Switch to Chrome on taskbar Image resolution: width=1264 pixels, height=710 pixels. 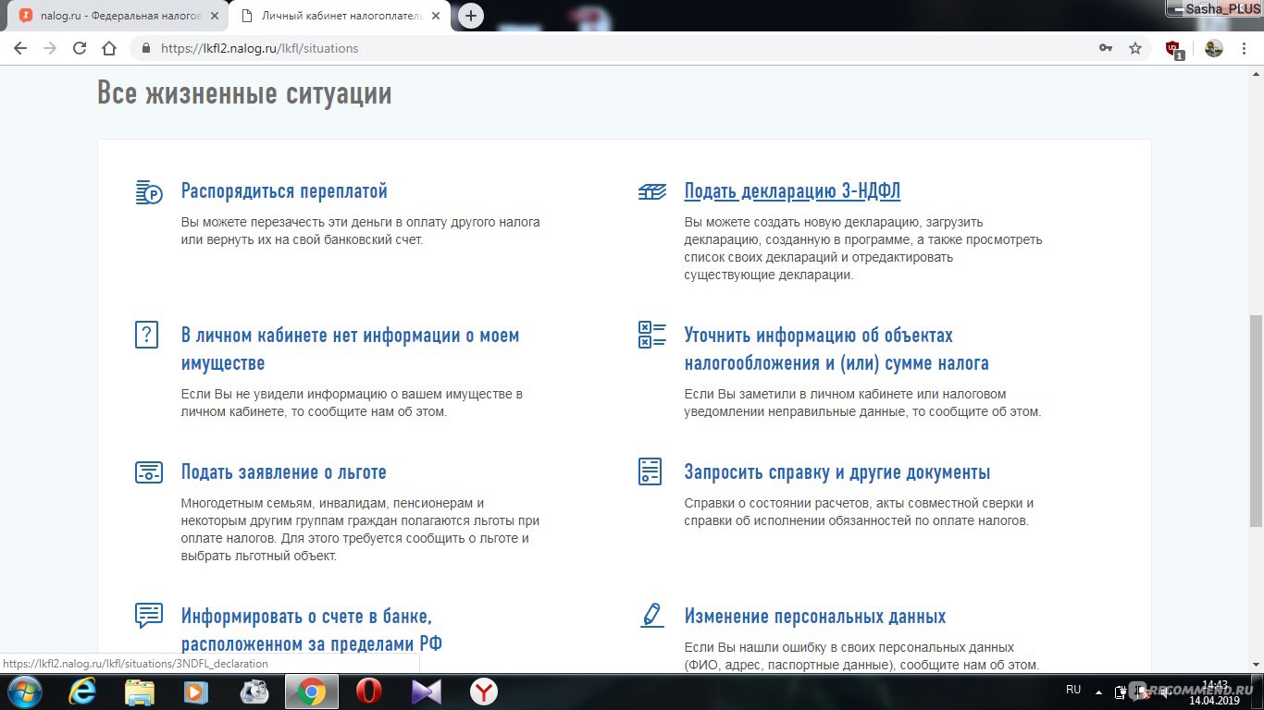pyautogui.click(x=312, y=692)
